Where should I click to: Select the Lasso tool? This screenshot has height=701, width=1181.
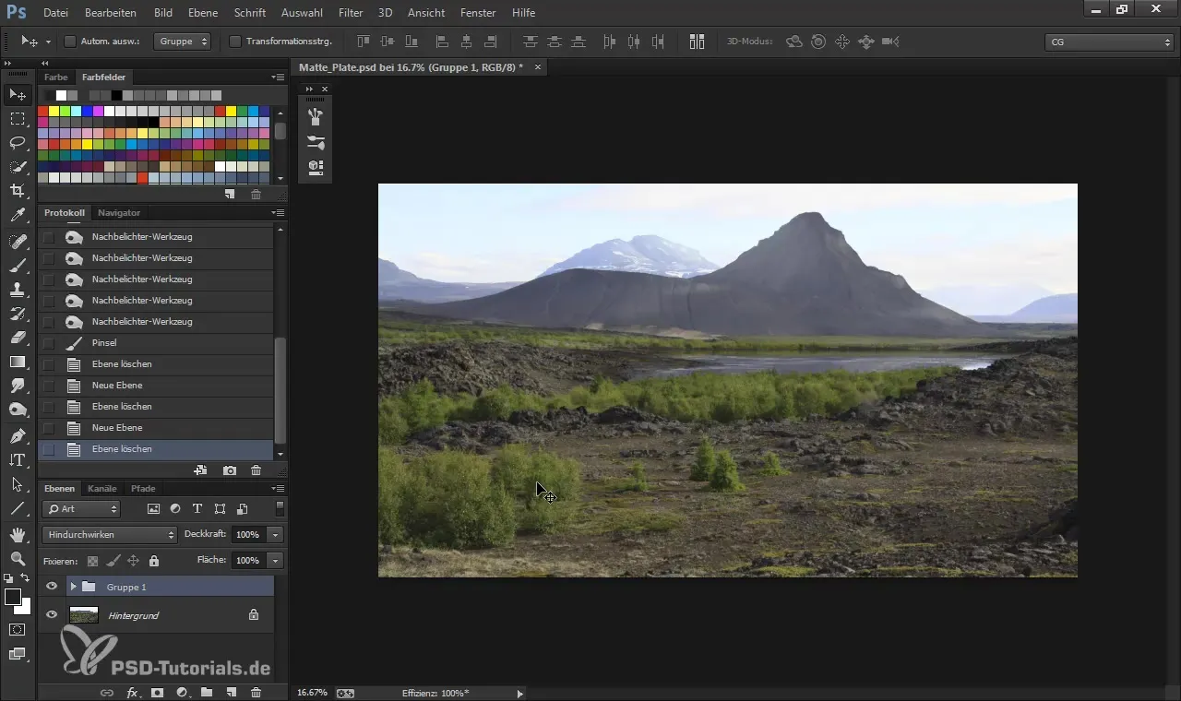[18, 142]
